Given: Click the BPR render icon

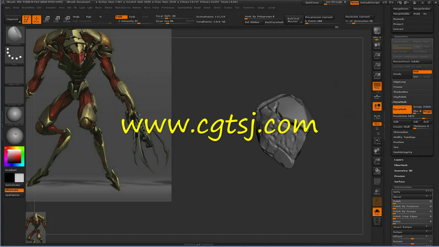Looking at the screenshot, I should [x=377, y=31].
